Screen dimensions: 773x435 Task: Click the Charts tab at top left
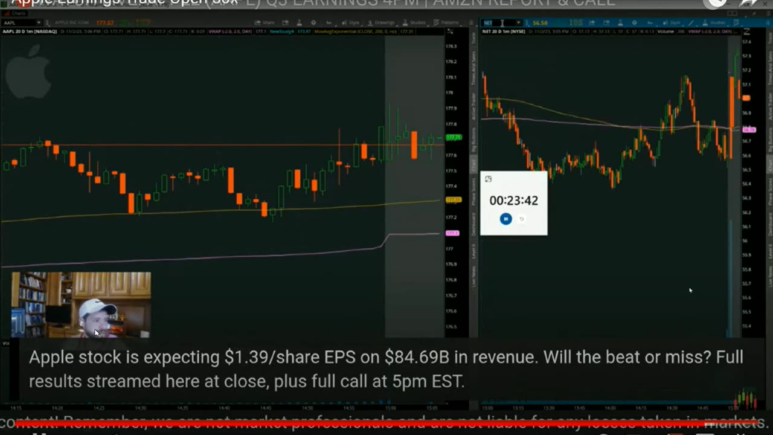click(14, 13)
